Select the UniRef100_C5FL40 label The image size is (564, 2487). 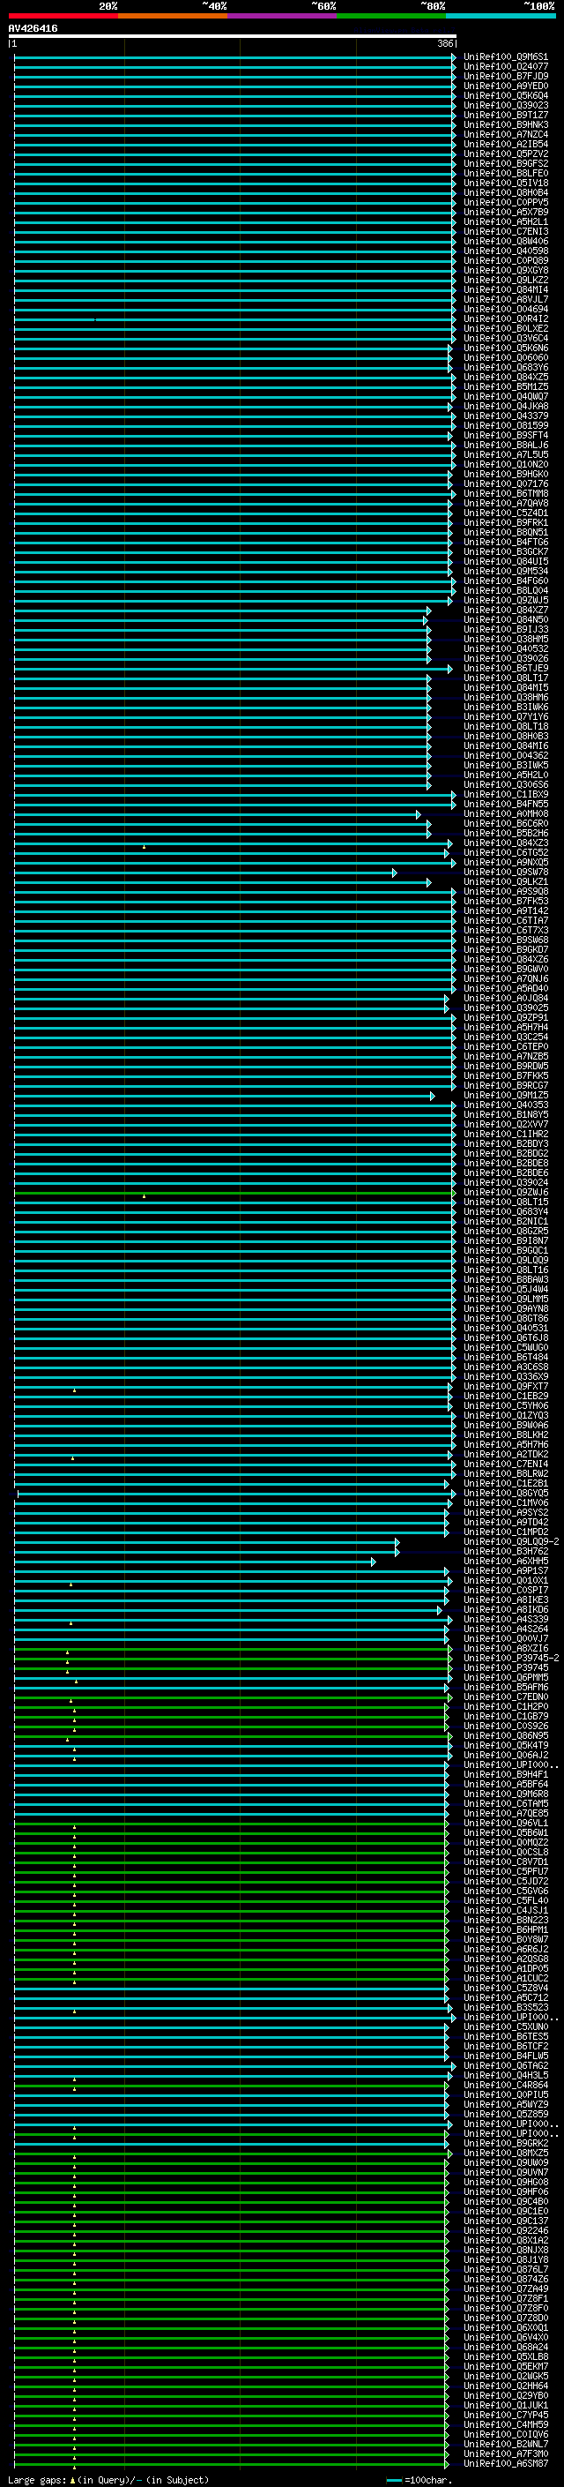coord(506,1901)
